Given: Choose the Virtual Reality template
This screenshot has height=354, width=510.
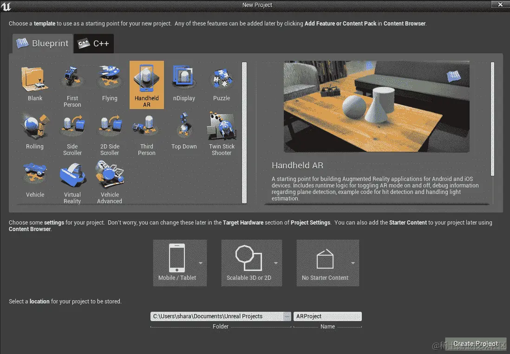Looking at the screenshot, I should pos(72,180).
